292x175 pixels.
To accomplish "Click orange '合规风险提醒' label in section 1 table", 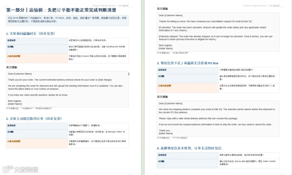I will click(14, 56).
